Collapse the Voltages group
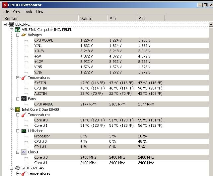 [x=18, y=35]
